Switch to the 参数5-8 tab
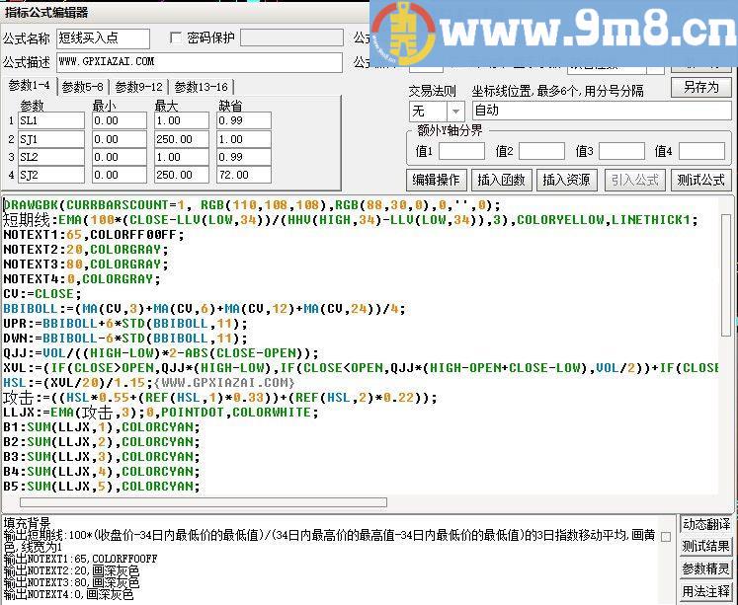 click(82, 87)
